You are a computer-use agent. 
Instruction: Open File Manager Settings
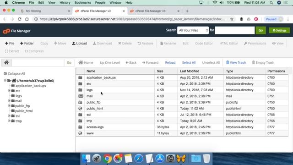tap(279, 30)
